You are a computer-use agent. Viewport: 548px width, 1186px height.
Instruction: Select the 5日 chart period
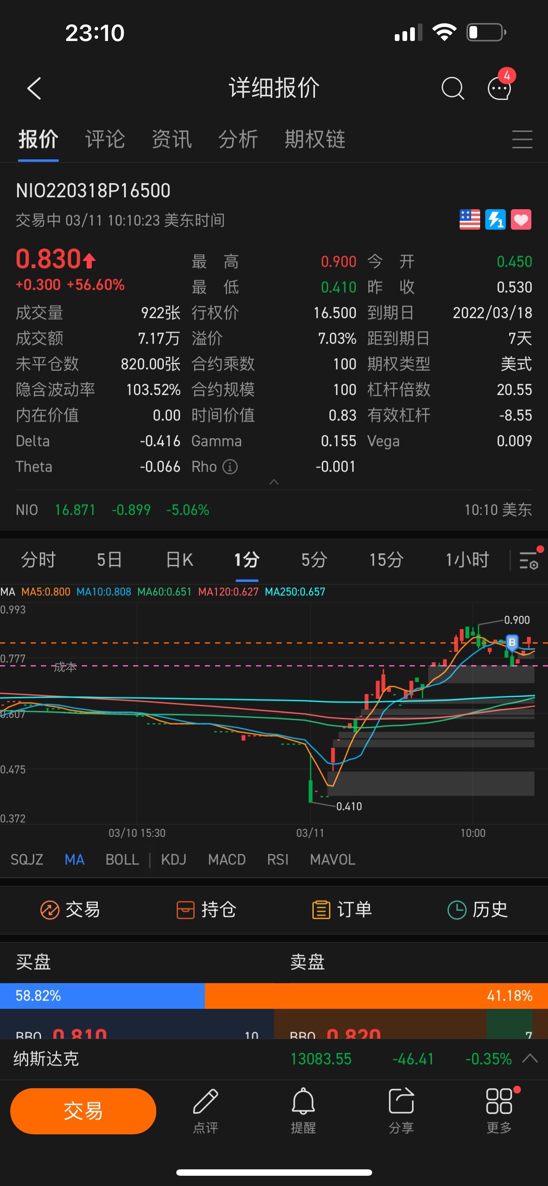click(110, 560)
